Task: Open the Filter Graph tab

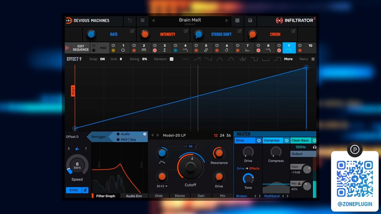Action: click(x=106, y=196)
